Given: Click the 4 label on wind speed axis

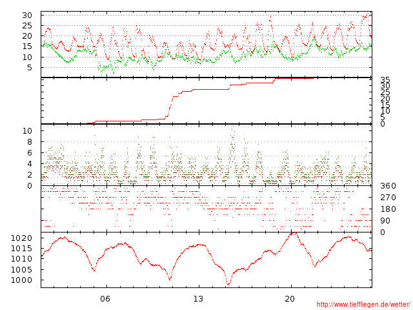Looking at the screenshot, I should (x=30, y=164).
